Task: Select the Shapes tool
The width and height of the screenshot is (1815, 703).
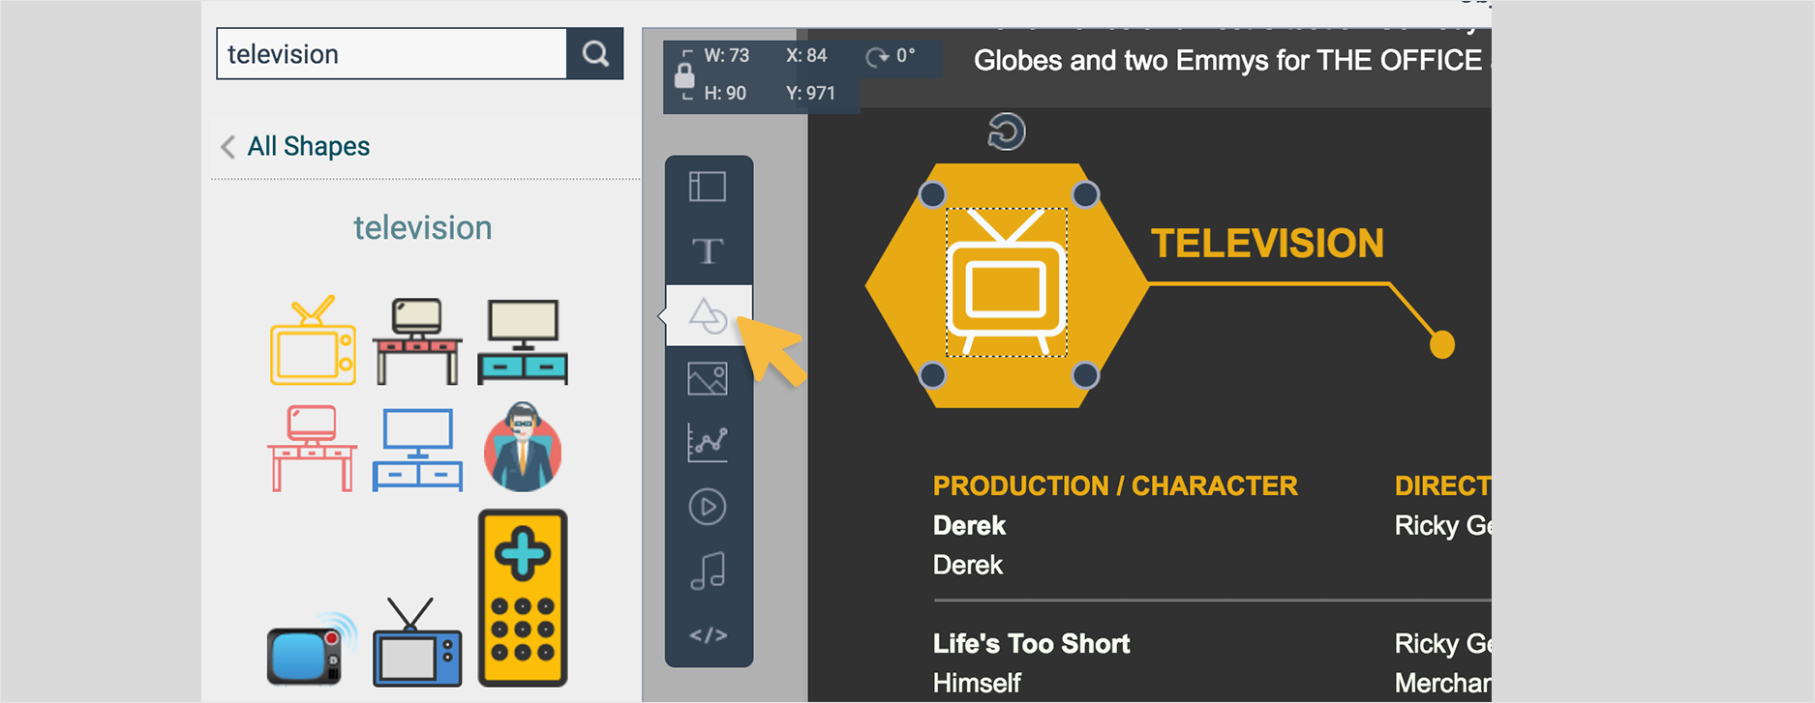Action: [x=708, y=315]
